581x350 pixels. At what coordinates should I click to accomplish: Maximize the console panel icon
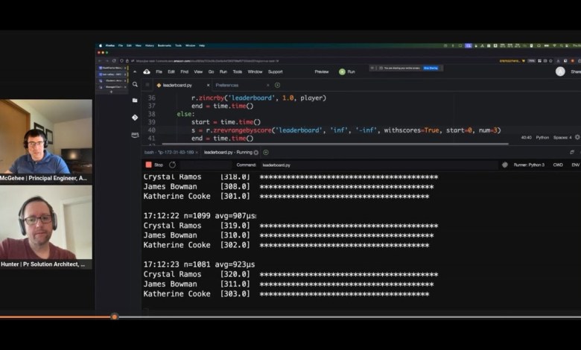click(572, 152)
